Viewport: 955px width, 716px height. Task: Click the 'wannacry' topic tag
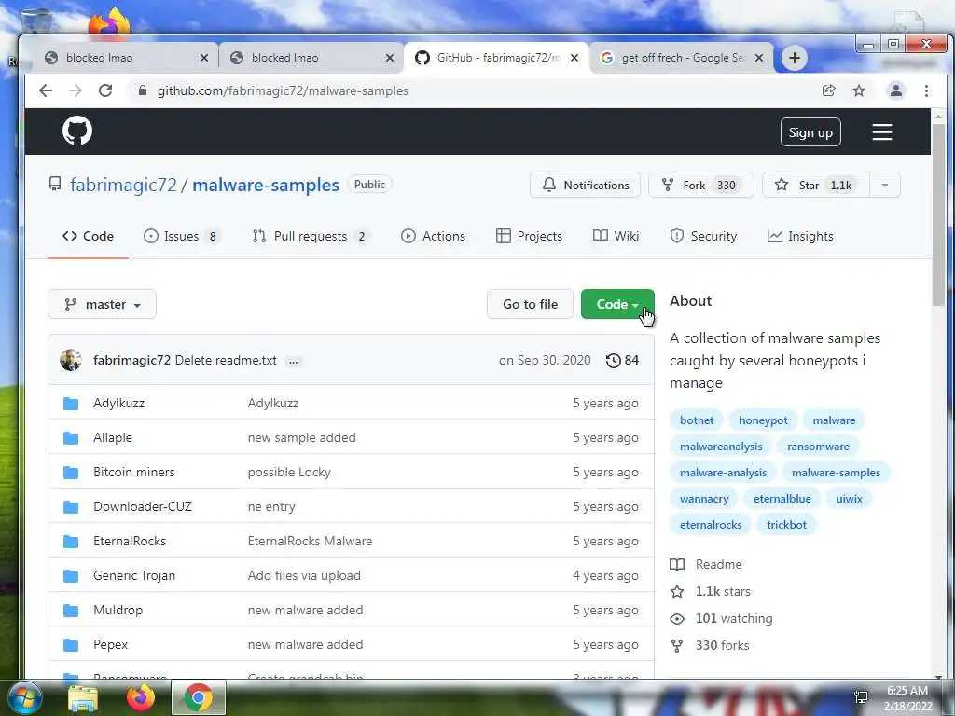[703, 499]
